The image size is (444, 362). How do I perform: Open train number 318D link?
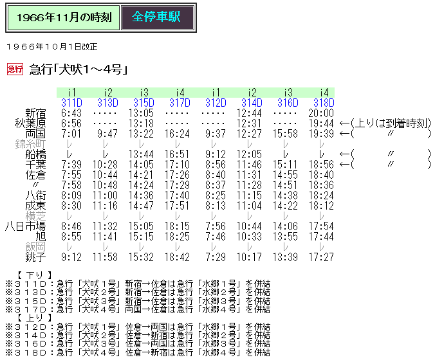tap(324, 103)
